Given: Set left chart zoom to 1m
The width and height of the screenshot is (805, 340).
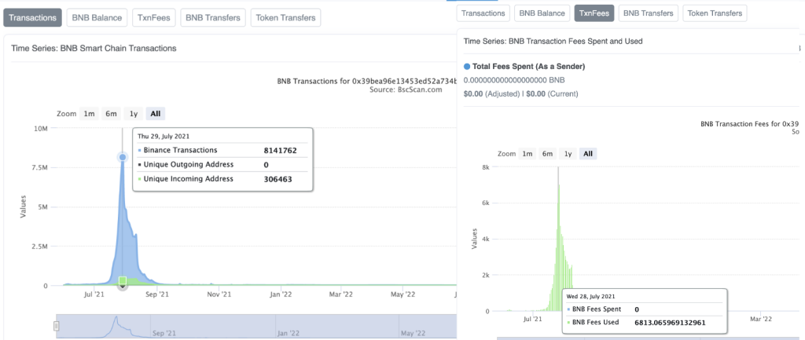Looking at the screenshot, I should pos(90,114).
